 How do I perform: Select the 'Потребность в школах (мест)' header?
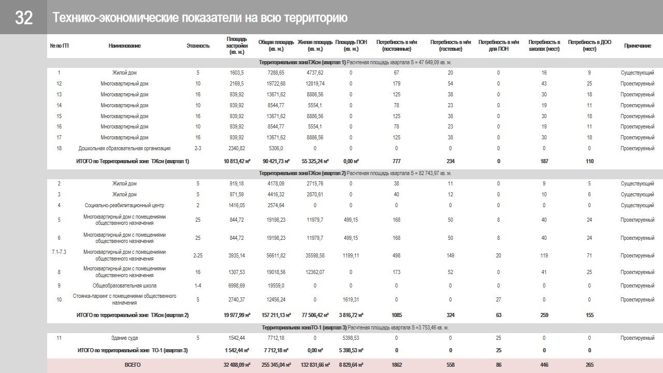click(544, 46)
